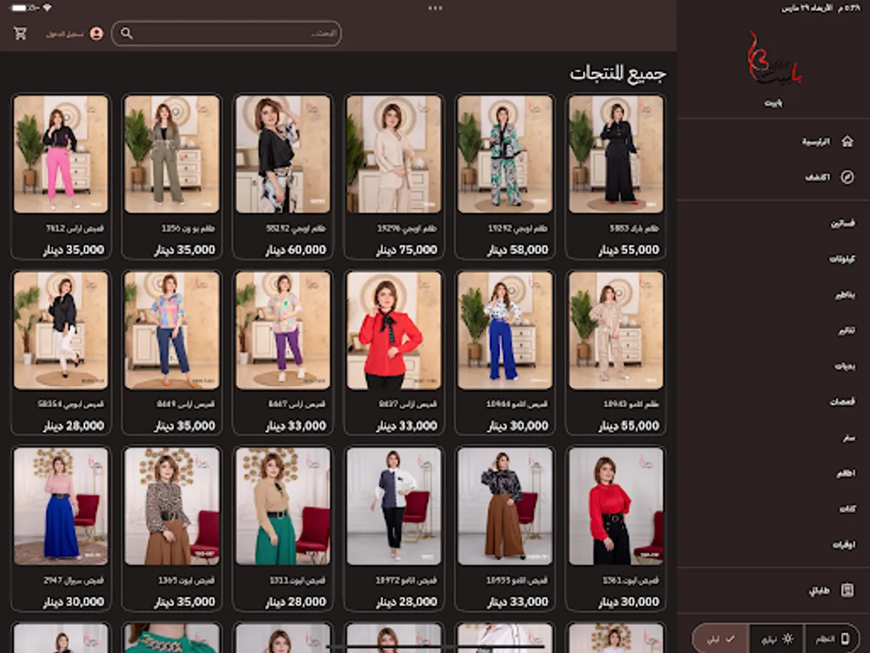Image resolution: width=870 pixels, height=653 pixels.
Task: Open اكتشف discover section
Action: [x=774, y=177]
